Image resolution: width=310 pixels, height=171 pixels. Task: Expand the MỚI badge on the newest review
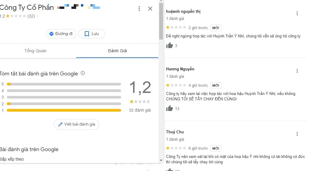coord(215,28)
